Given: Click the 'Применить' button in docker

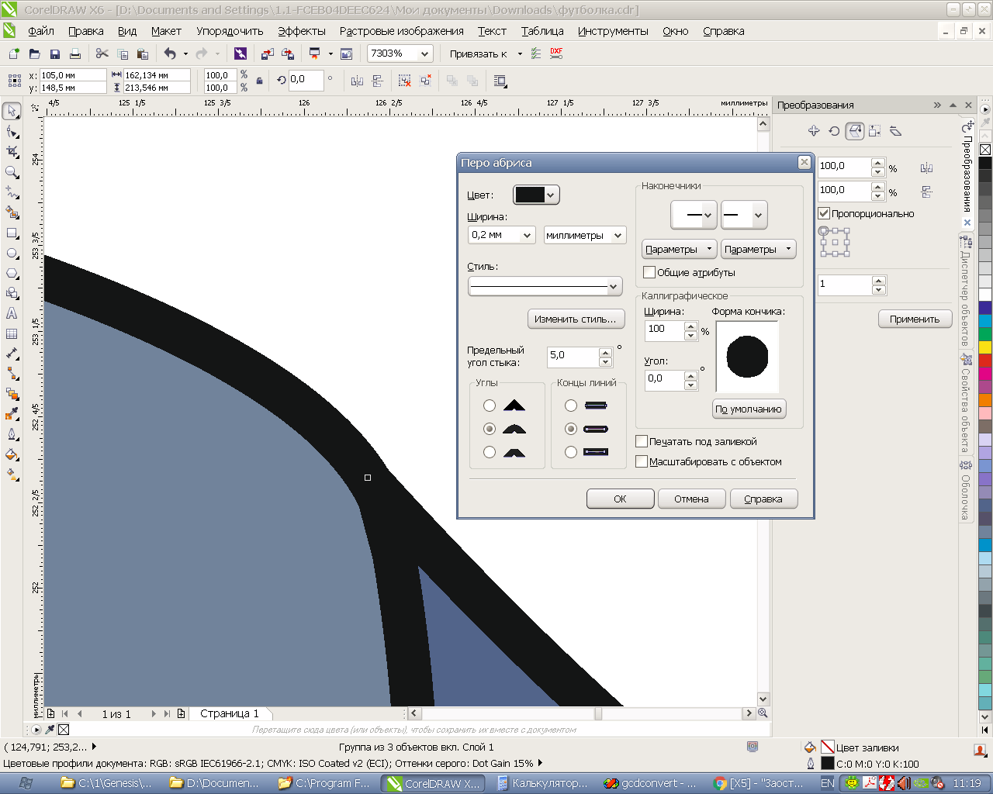Looking at the screenshot, I should click(x=915, y=319).
